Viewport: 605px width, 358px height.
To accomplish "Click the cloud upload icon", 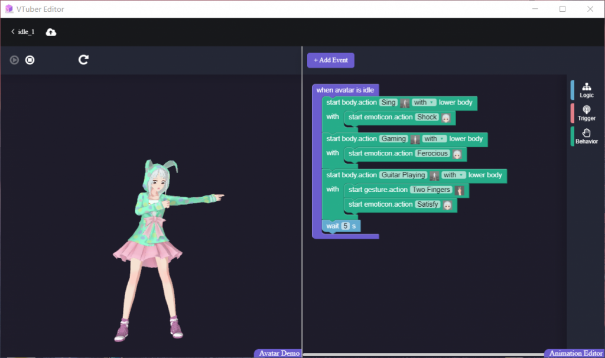I will [51, 32].
